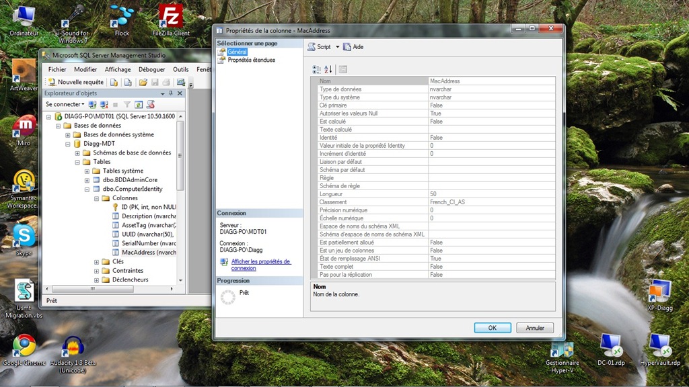Screen dimensions: 689x387
Task: Expand Bases de données système node
Action: (68, 135)
